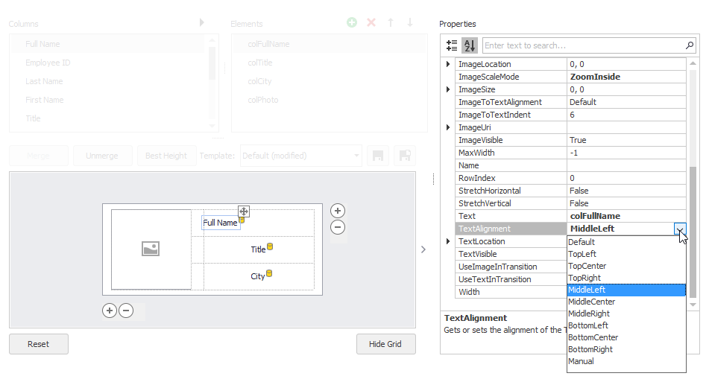Click the ImageScaleMode value ZoomInside
Image resolution: width=709 pixels, height=382 pixels.
point(626,77)
